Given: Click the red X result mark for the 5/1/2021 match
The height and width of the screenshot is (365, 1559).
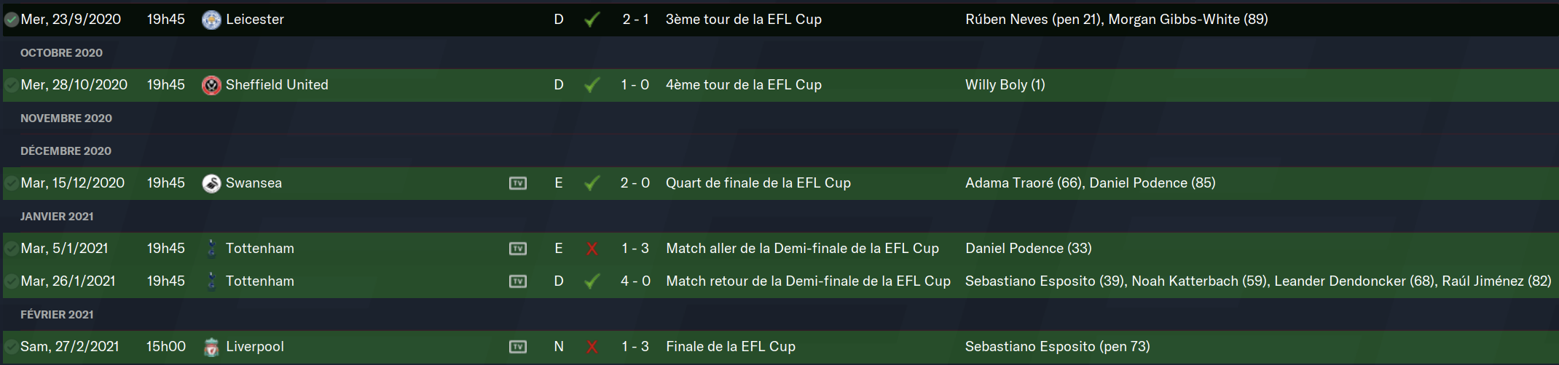Looking at the screenshot, I should (592, 249).
